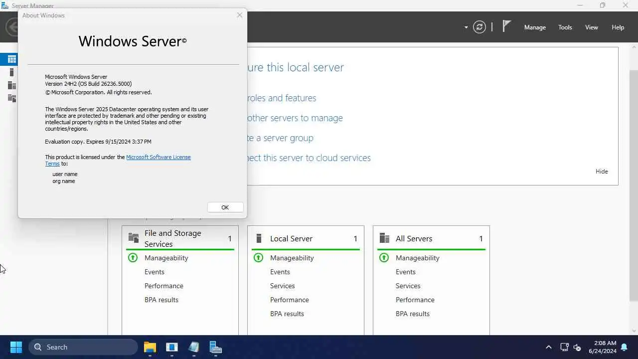Open the Notifications flag icon
The image size is (638, 359).
(x=506, y=26)
